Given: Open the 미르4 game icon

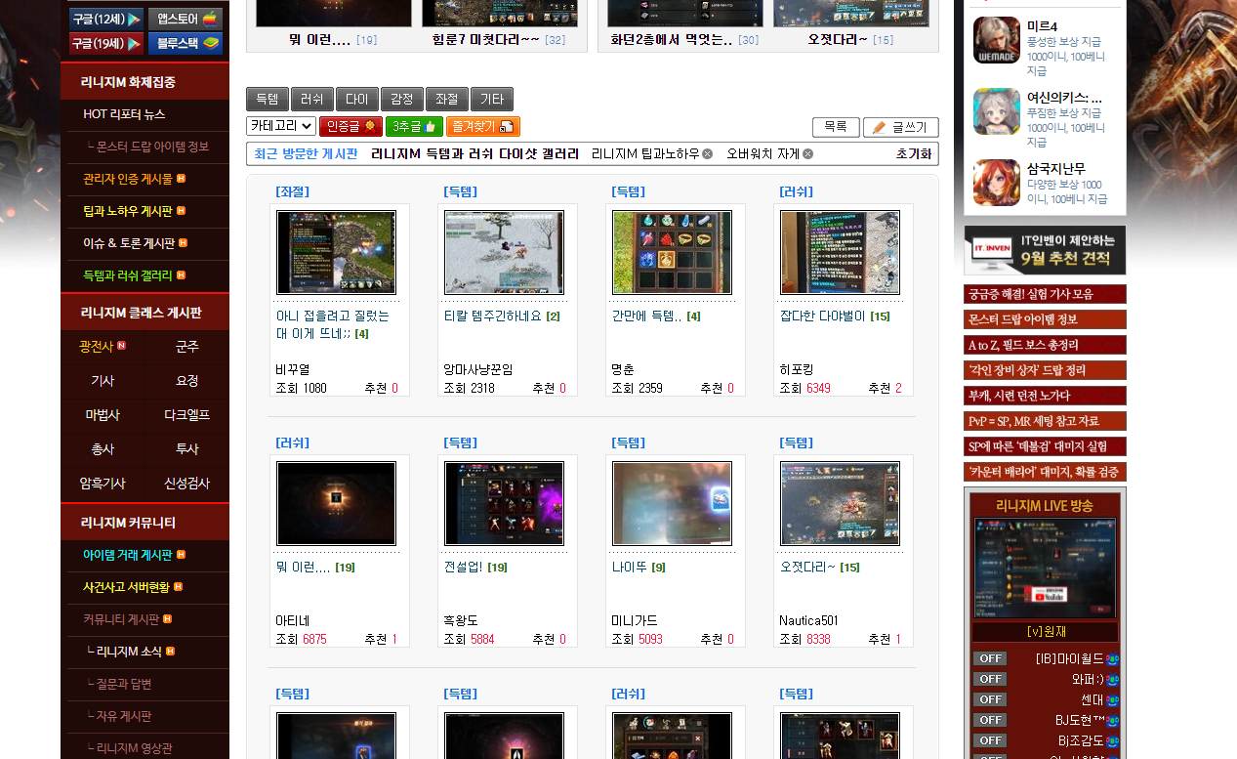Looking at the screenshot, I should tap(997, 40).
